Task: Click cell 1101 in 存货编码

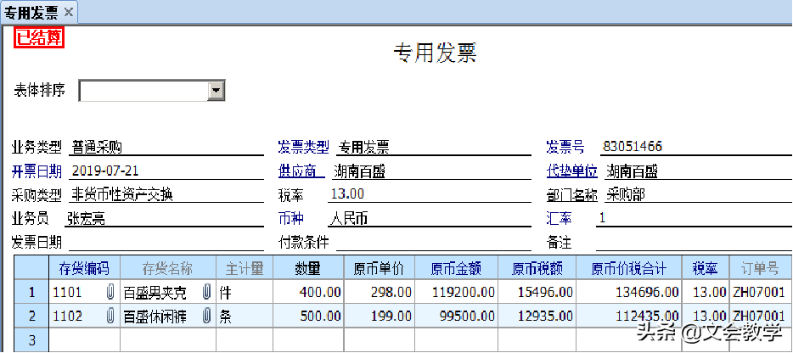Action: [84, 292]
